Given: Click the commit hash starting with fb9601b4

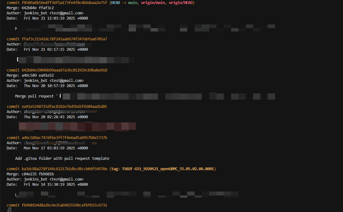Looking at the screenshot, I should click(64, 205).
